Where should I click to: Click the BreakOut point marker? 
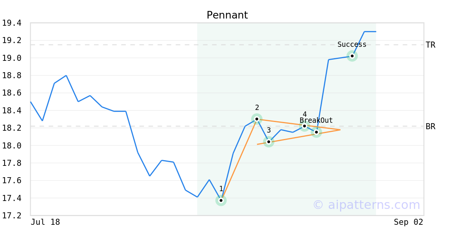pos(316,132)
